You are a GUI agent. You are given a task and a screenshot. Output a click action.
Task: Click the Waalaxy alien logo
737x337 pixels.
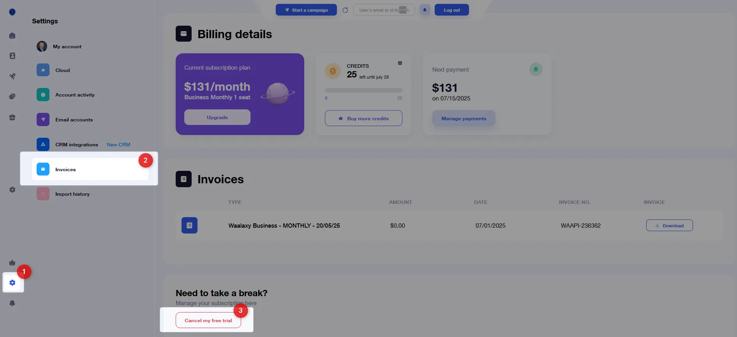coord(12,12)
